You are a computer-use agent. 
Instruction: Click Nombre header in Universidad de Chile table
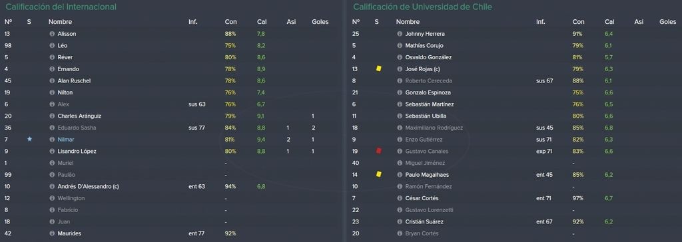408,22
